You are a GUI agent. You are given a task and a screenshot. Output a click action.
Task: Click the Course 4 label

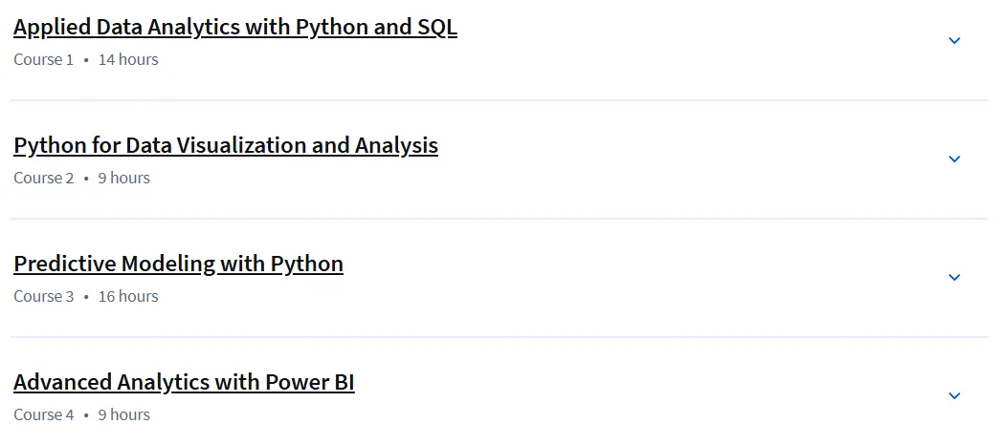click(43, 415)
